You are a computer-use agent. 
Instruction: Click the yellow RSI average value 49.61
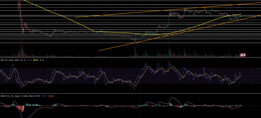coord(36,60)
